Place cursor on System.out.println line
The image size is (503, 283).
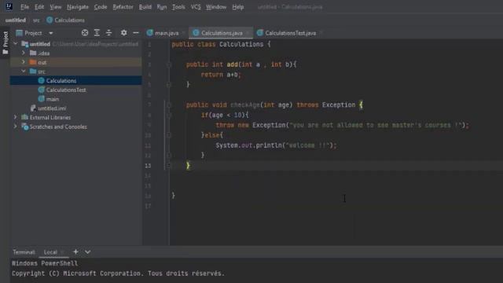pos(276,145)
